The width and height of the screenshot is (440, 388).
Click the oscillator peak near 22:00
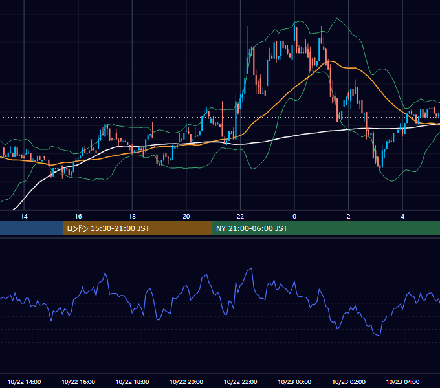[x=252, y=268]
